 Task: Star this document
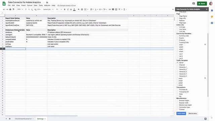[44, 2]
